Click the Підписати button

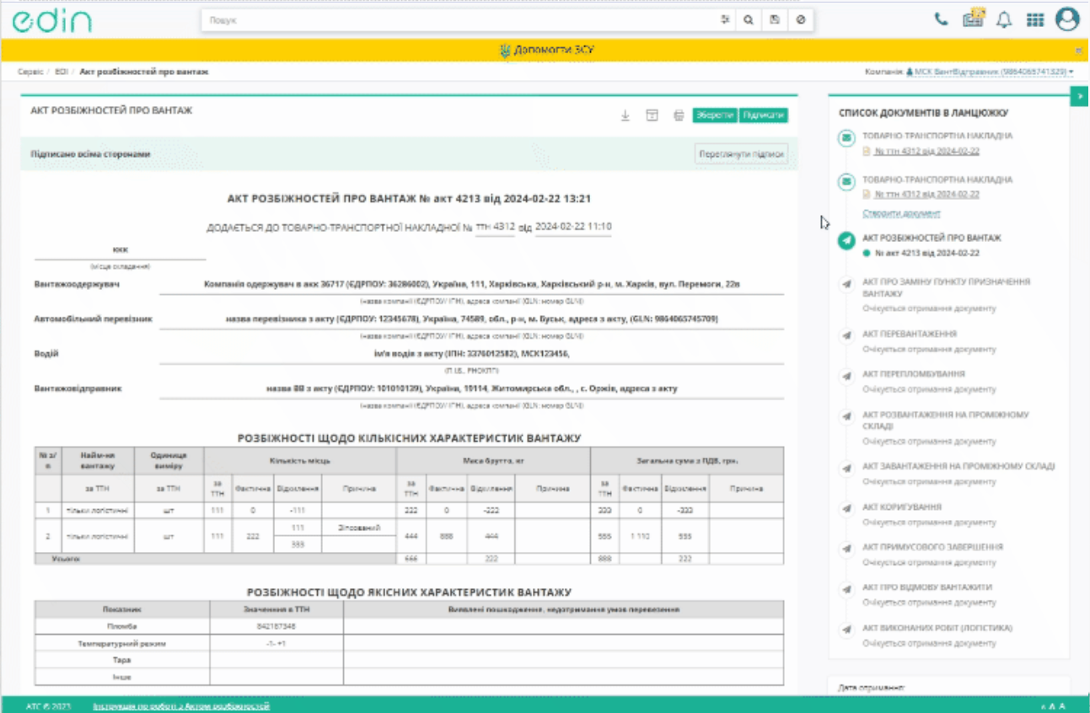click(764, 115)
